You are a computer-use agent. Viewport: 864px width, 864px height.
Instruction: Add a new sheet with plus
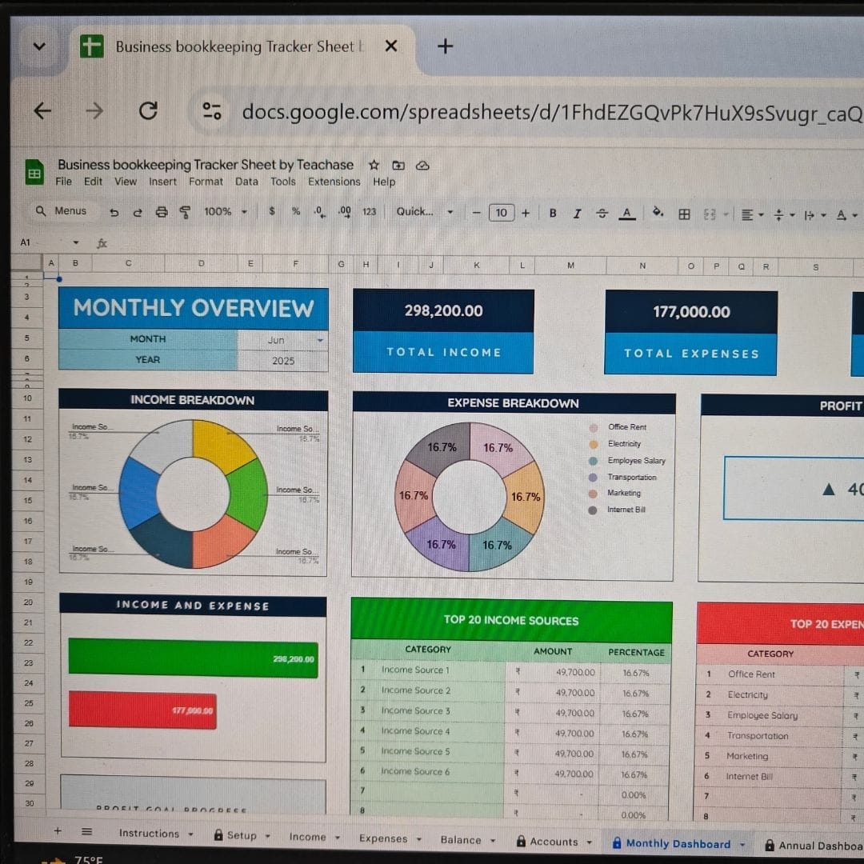[58, 831]
